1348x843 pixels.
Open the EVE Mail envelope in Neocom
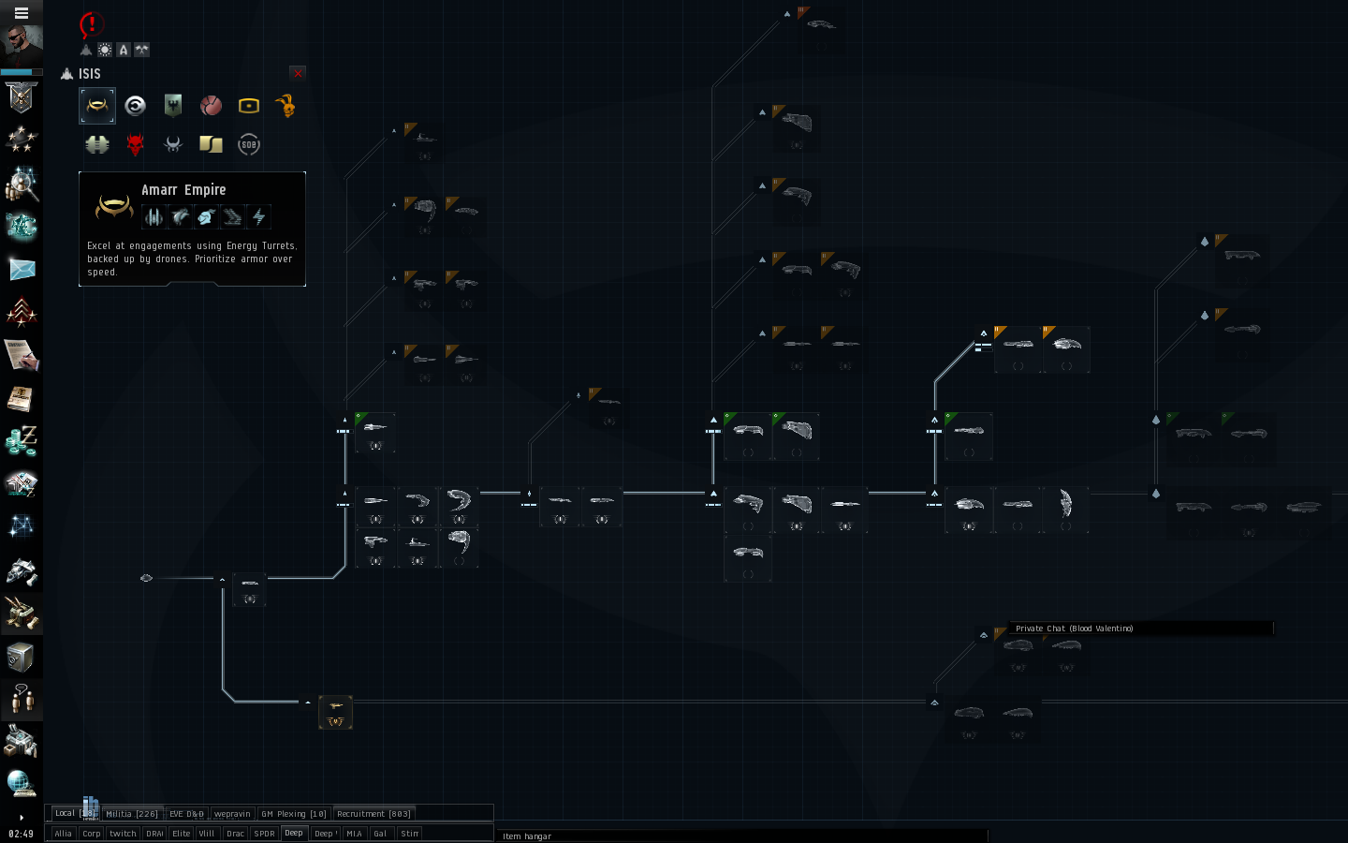pyautogui.click(x=21, y=272)
